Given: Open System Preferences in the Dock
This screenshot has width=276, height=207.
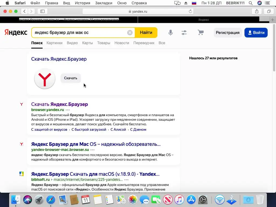Looking at the screenshot, I should (x=203, y=200).
